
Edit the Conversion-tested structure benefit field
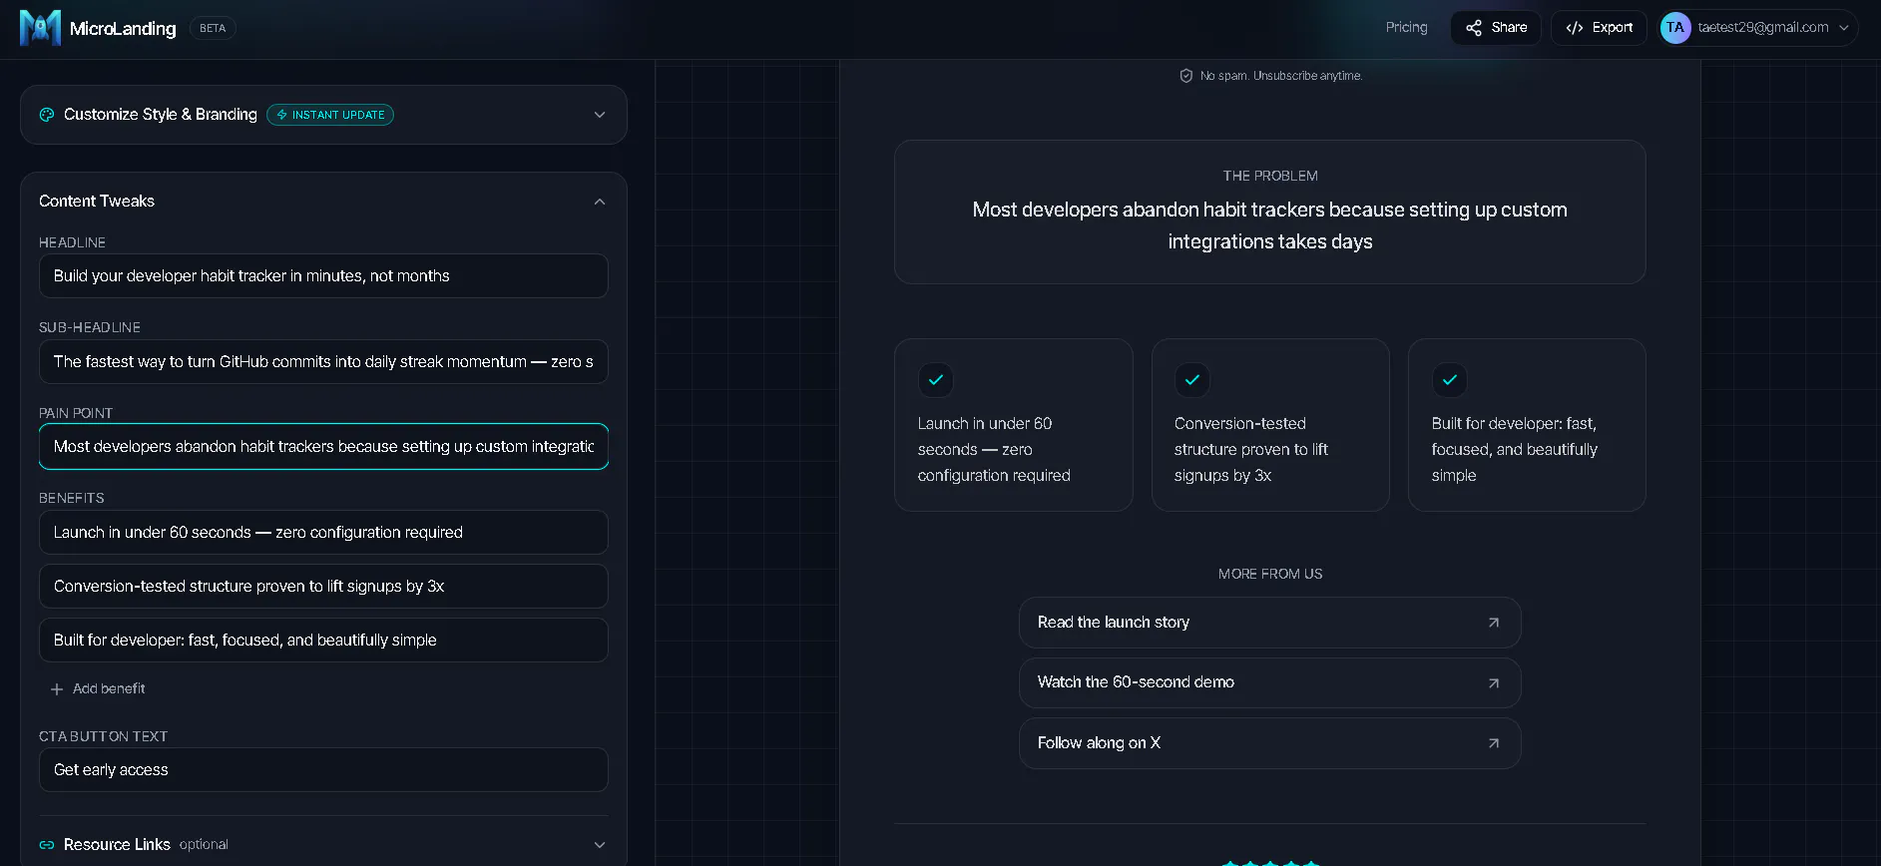pyautogui.click(x=323, y=587)
